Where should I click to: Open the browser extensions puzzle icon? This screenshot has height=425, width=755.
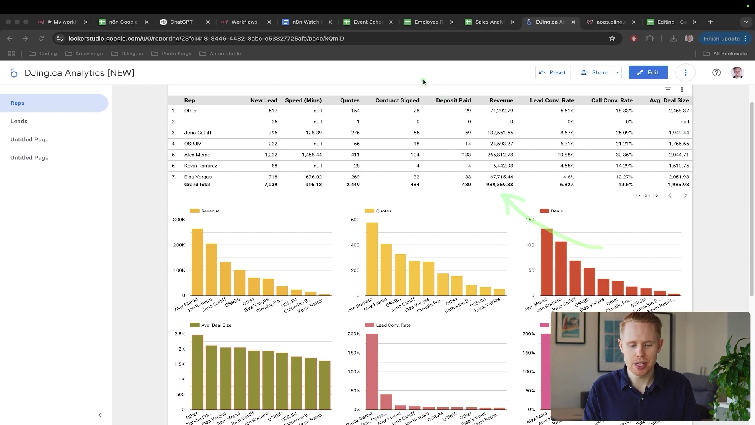click(x=650, y=38)
